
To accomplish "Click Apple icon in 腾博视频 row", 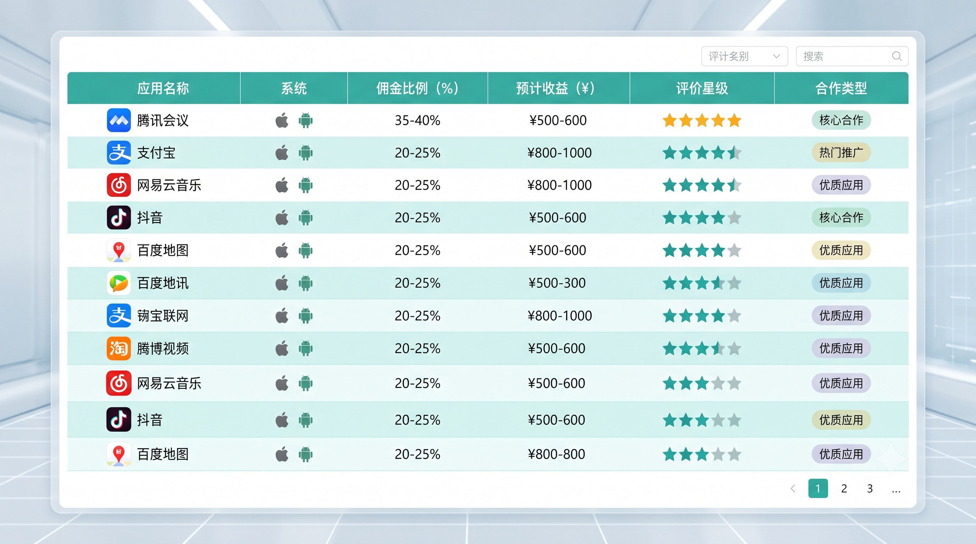I will [282, 348].
